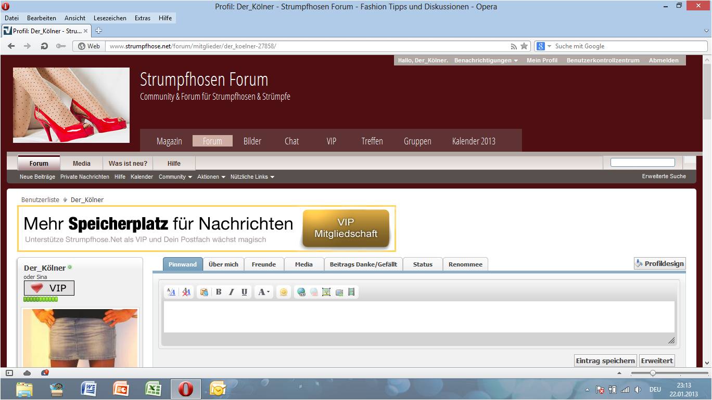Click Erweiterte Suche link
Image resolution: width=712 pixels, height=400 pixels.
click(x=664, y=176)
